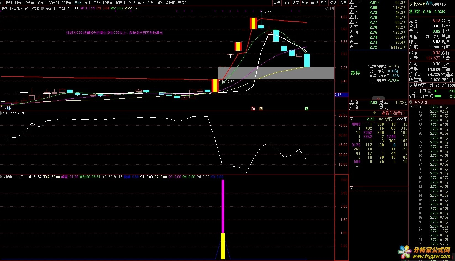This screenshot has height=261, width=455.
Task: Open 多周期 multi-period view
Action: click(x=171, y=3)
